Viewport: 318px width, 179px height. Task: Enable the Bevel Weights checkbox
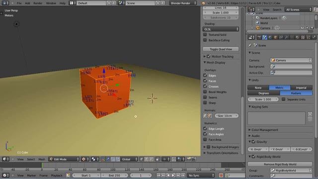tap(205, 91)
